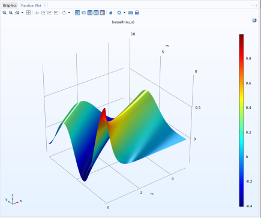Open the dropdown arrow beside the camera icon
Screen dimensions: 261x218
[124, 13]
